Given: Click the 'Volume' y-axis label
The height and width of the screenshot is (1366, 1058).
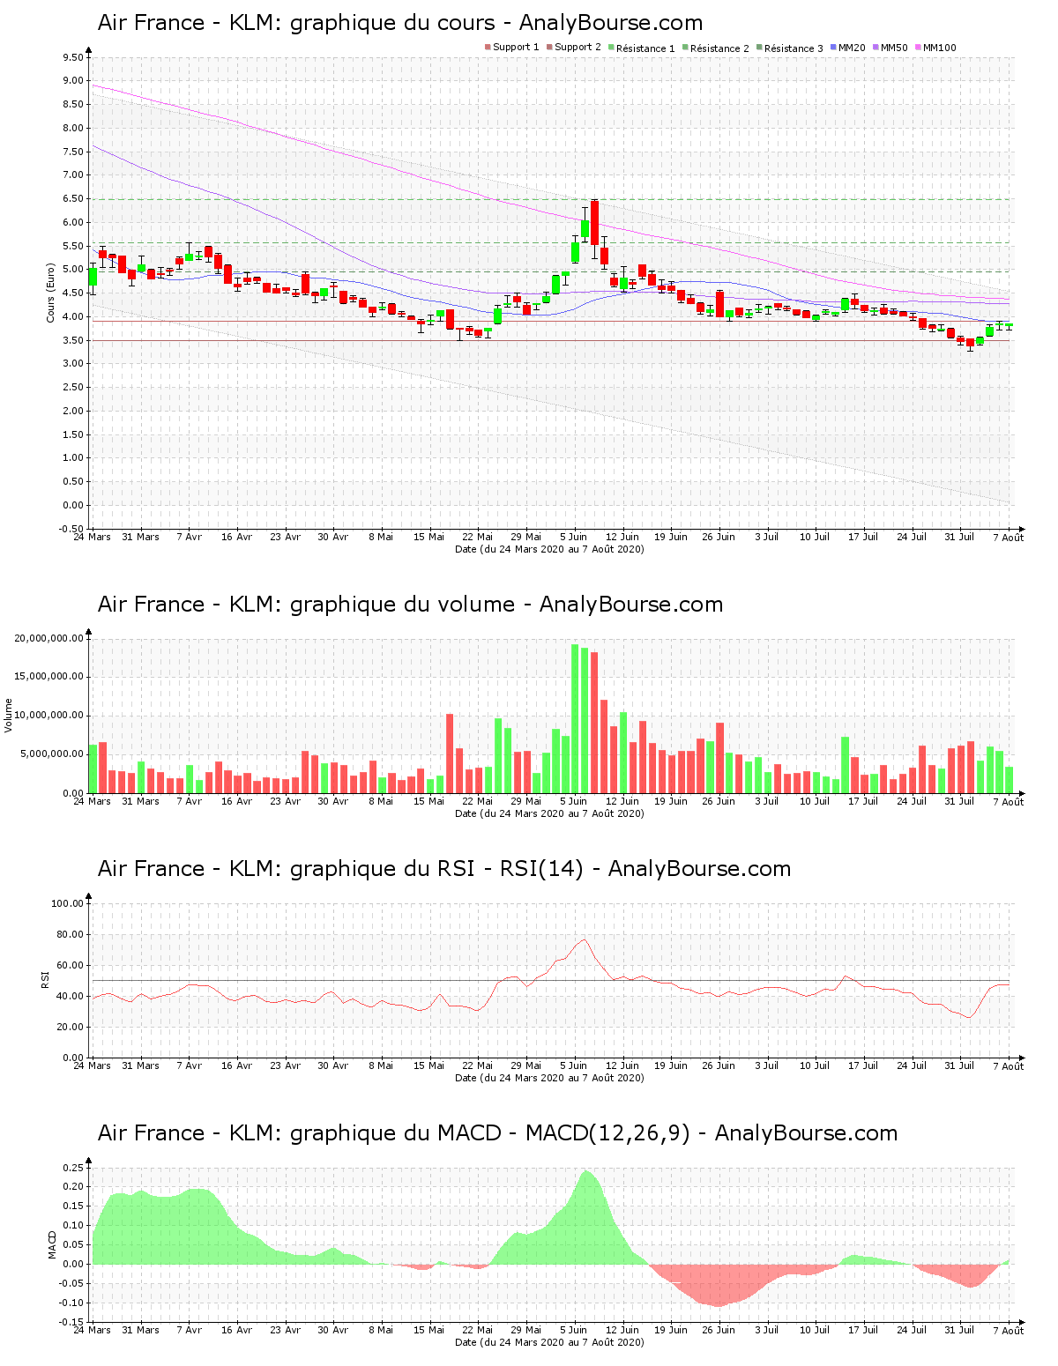Looking at the screenshot, I should pos(9,716).
